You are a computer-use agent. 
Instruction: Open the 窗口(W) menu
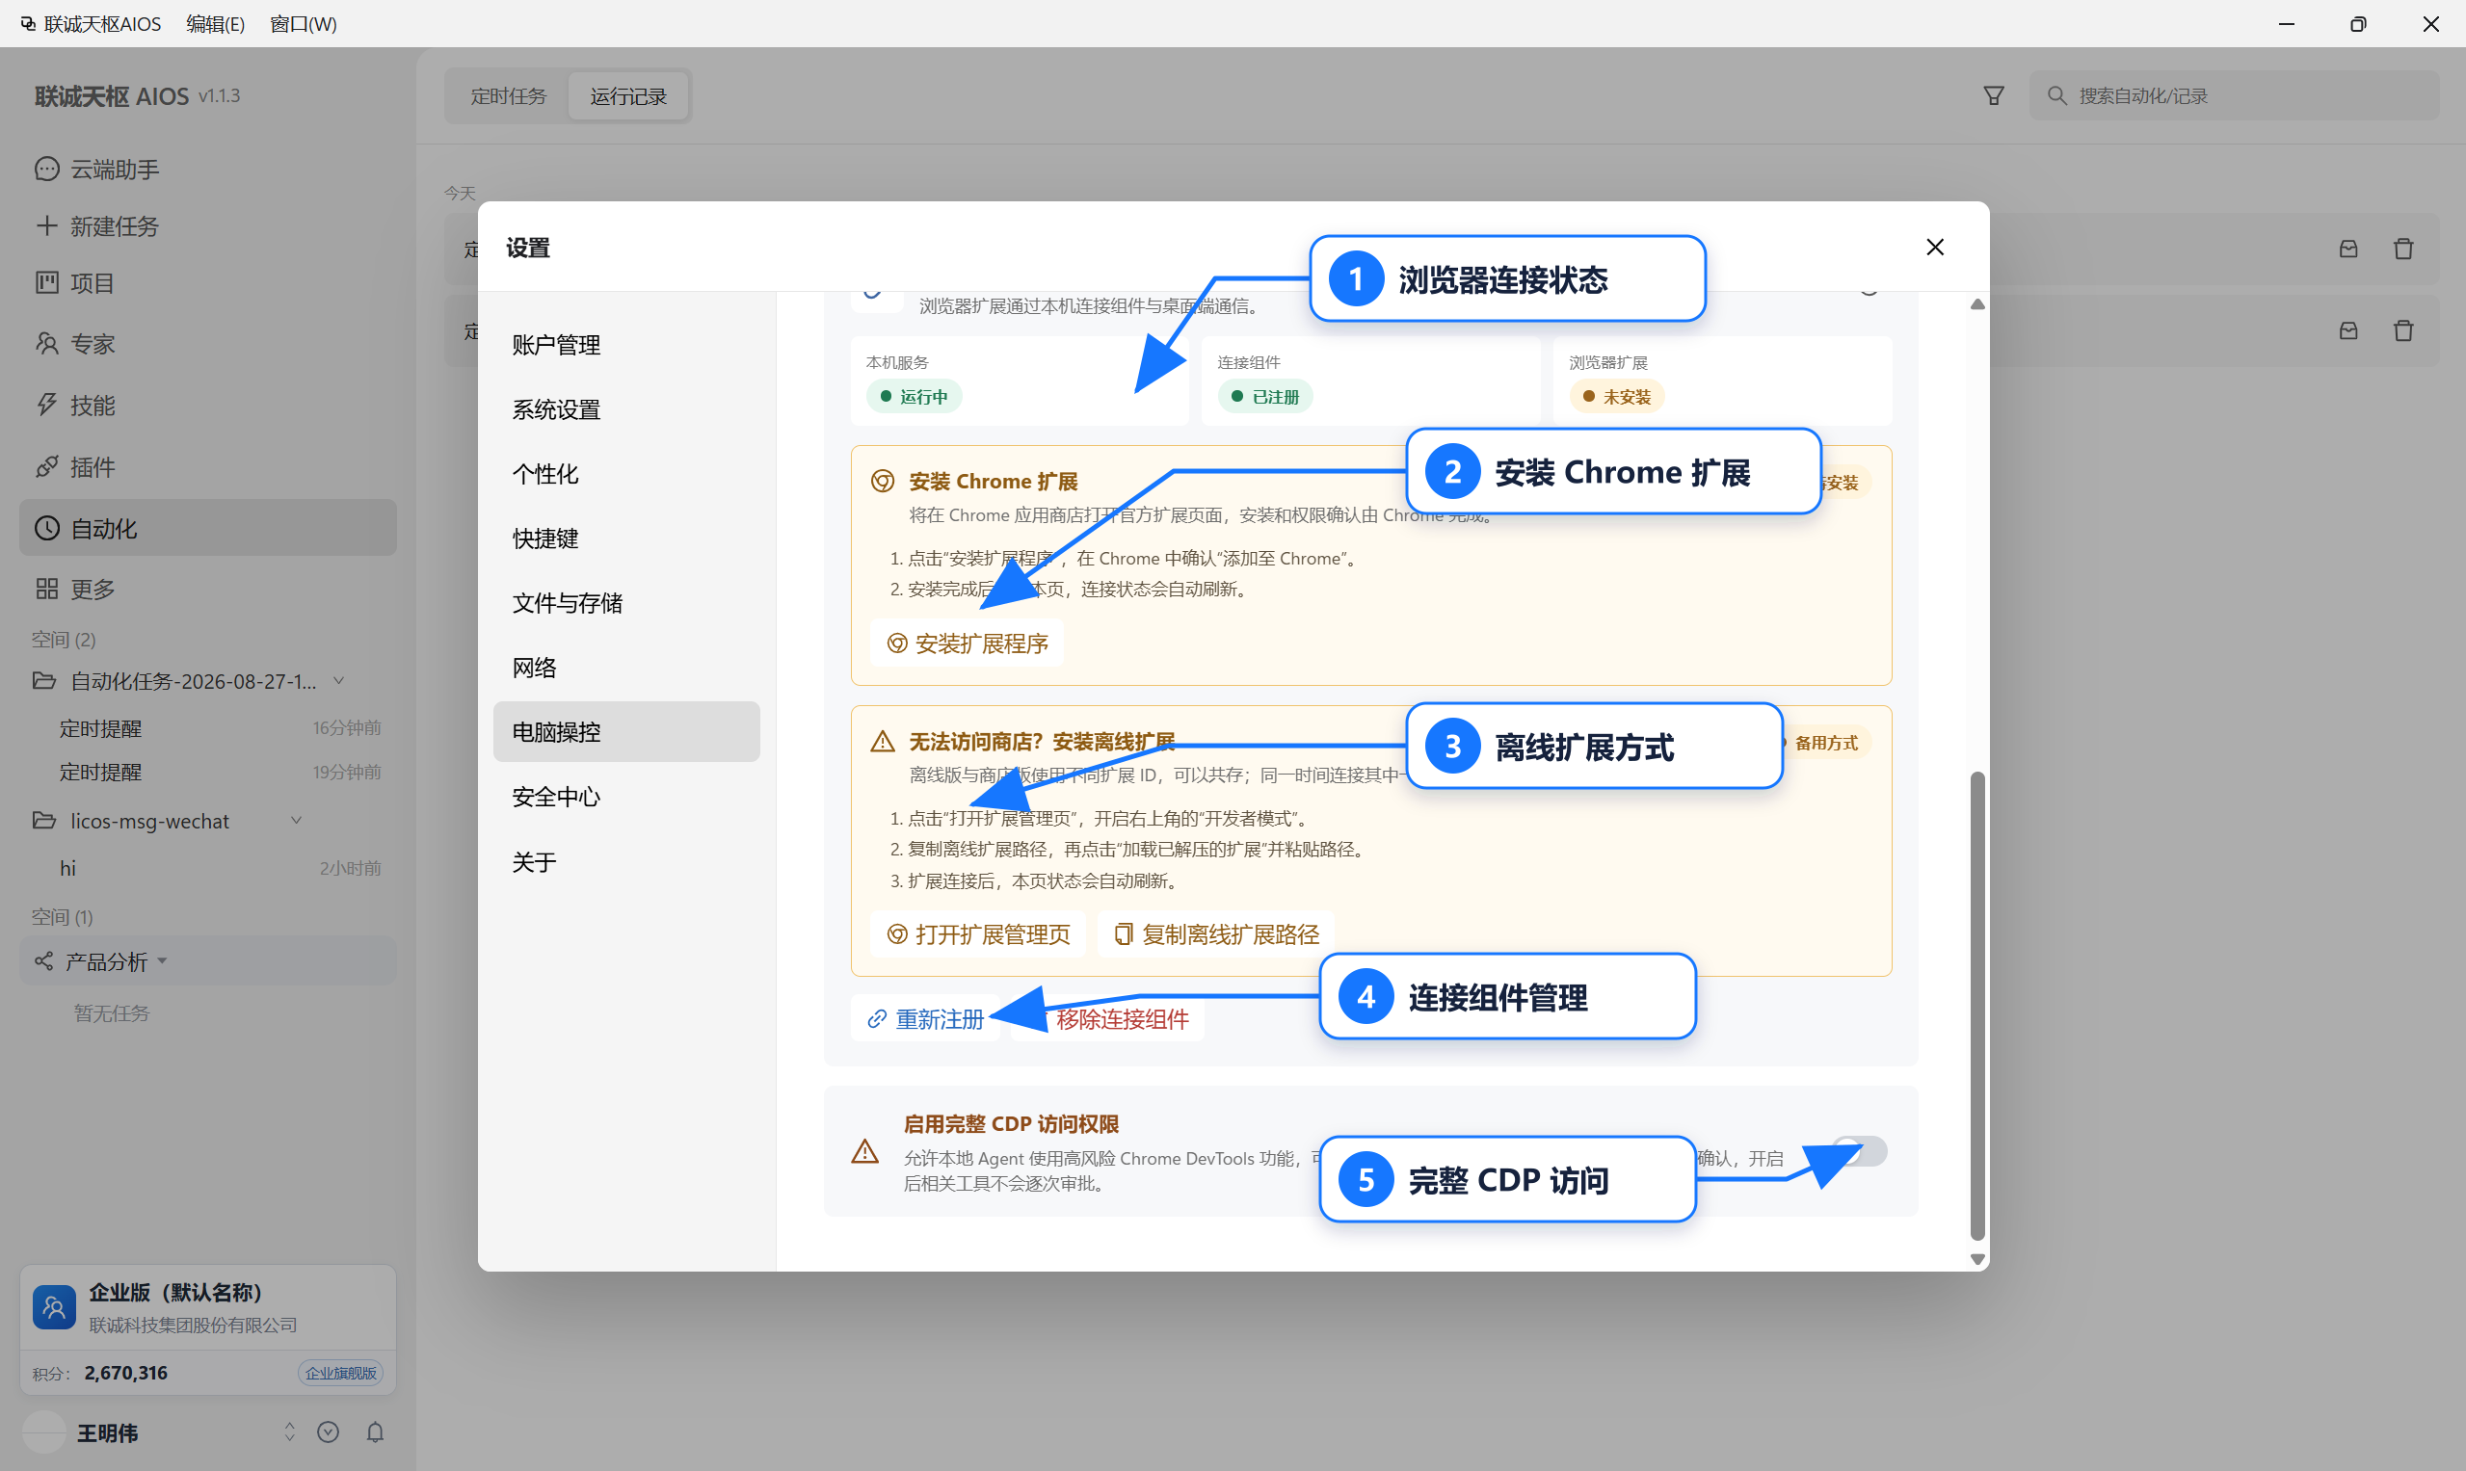point(303,24)
